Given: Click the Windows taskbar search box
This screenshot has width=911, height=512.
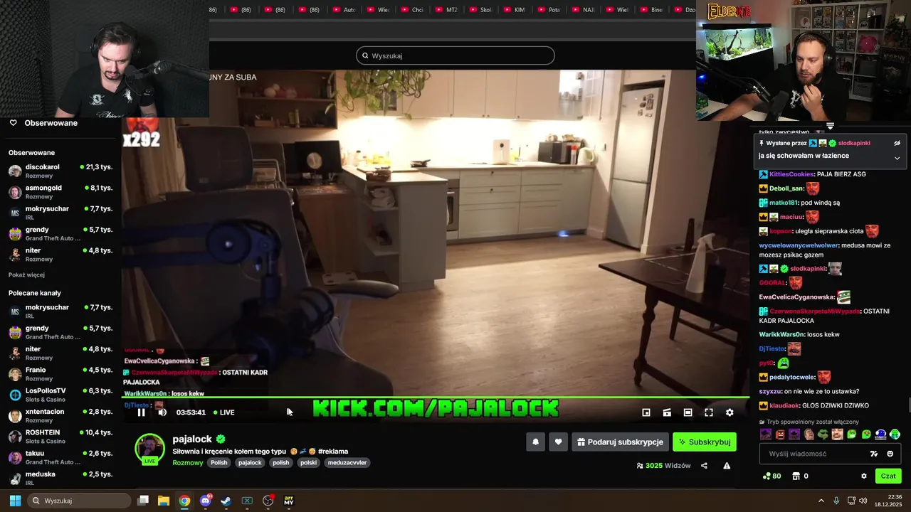Looking at the screenshot, I should pos(80,501).
